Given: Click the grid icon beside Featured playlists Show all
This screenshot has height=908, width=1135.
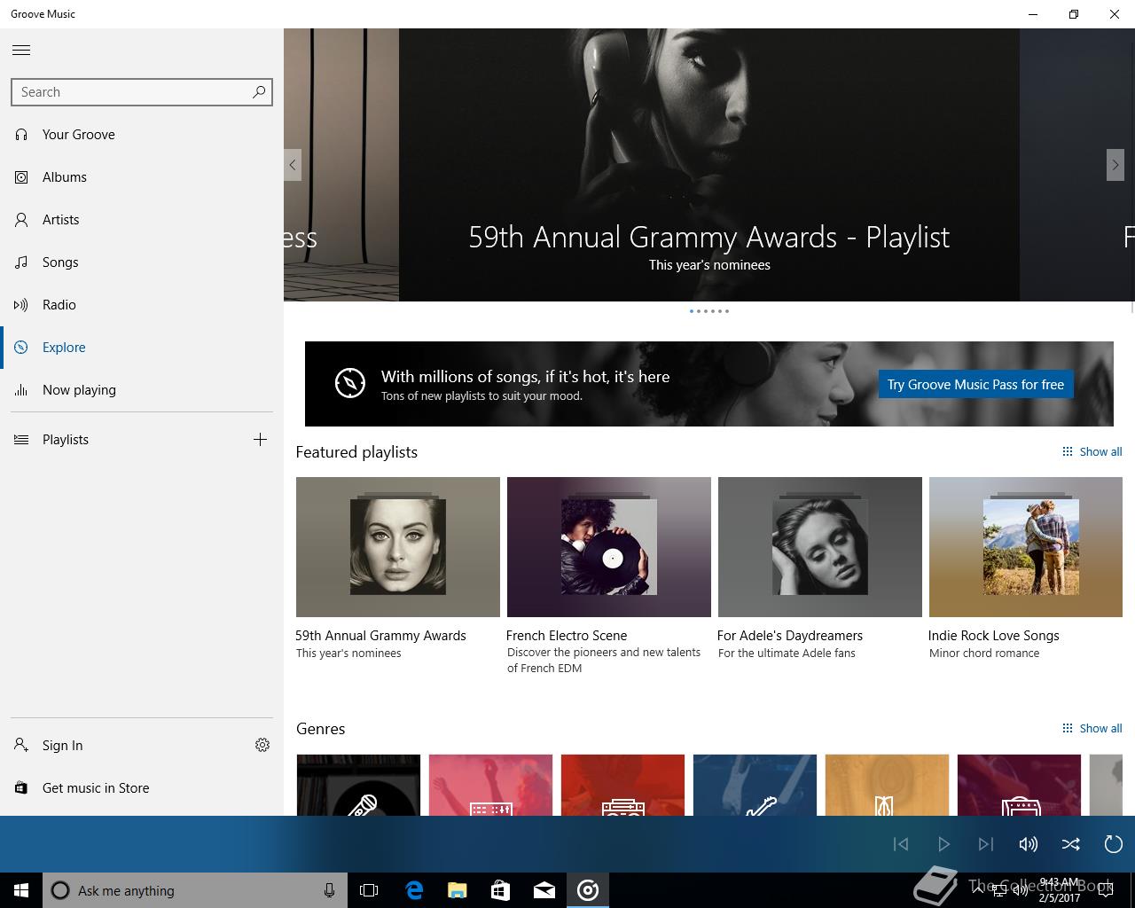Looking at the screenshot, I should [1068, 452].
